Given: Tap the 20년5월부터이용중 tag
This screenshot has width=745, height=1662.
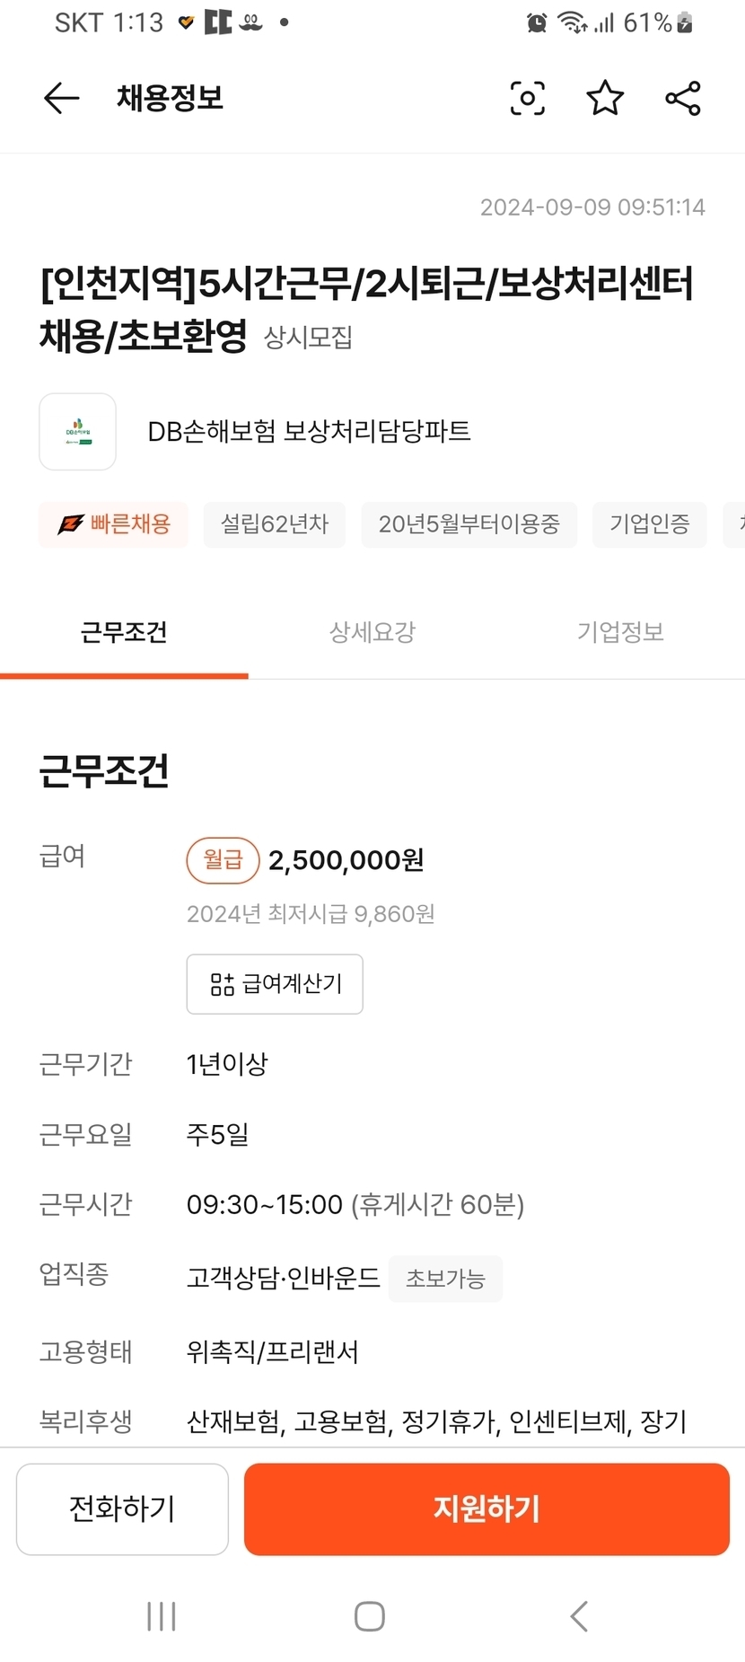Looking at the screenshot, I should 469,524.
